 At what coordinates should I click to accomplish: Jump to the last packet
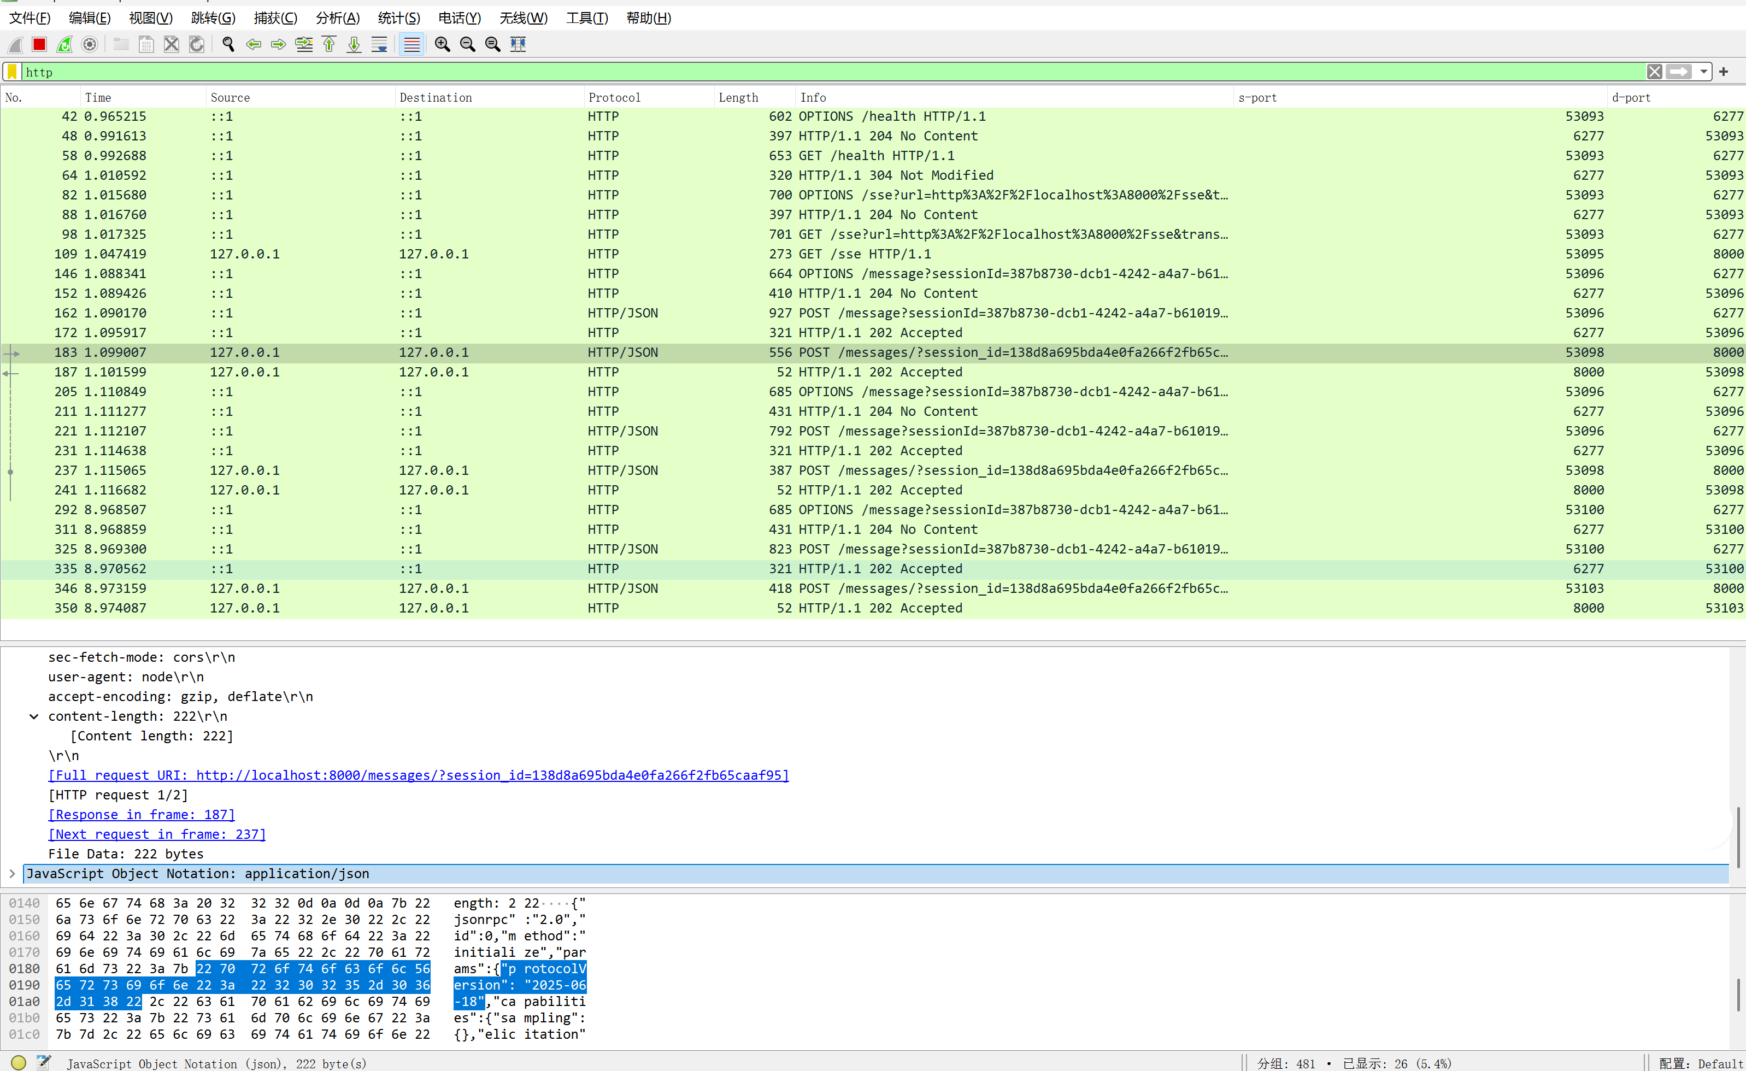pyautogui.click(x=354, y=45)
